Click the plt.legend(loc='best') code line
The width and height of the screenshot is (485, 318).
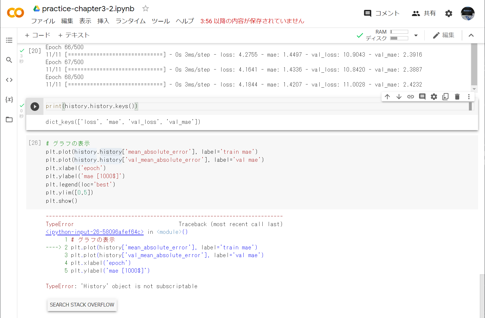[81, 184]
